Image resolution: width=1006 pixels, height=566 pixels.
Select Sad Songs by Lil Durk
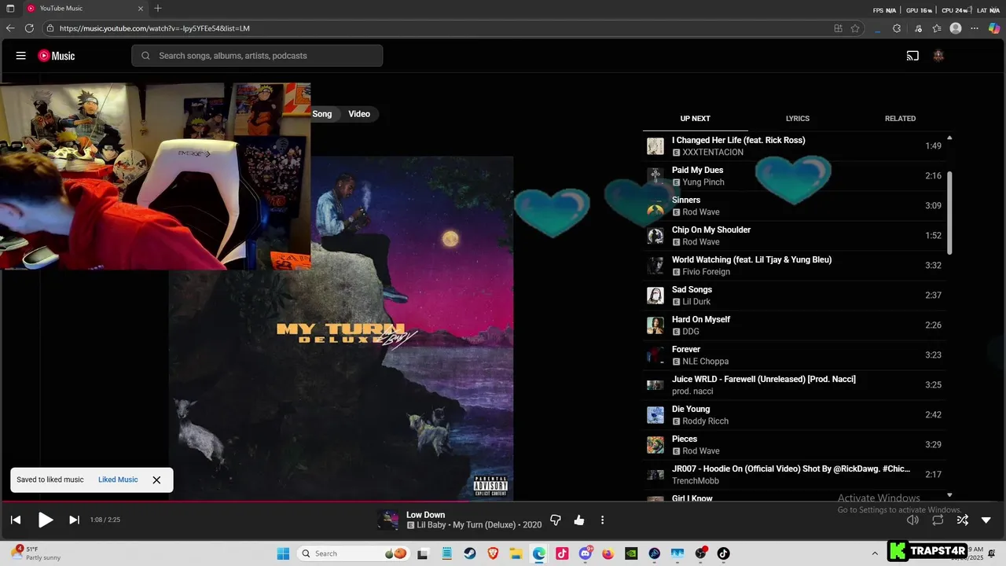click(794, 296)
